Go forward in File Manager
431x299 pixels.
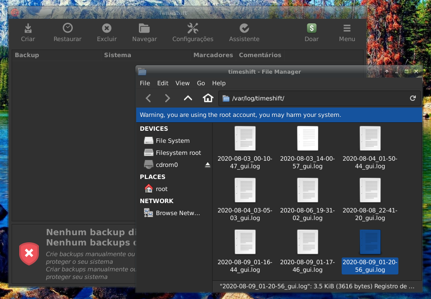[x=167, y=98]
